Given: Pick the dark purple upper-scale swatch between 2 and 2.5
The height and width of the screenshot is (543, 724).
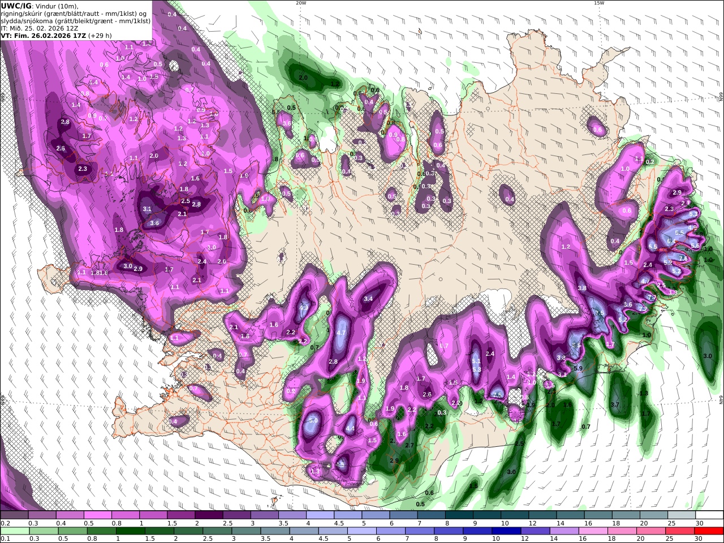Looking at the screenshot, I should 208,515.
